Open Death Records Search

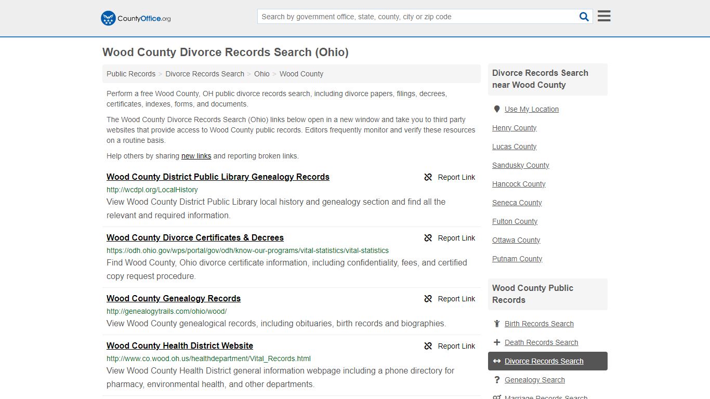click(541, 342)
